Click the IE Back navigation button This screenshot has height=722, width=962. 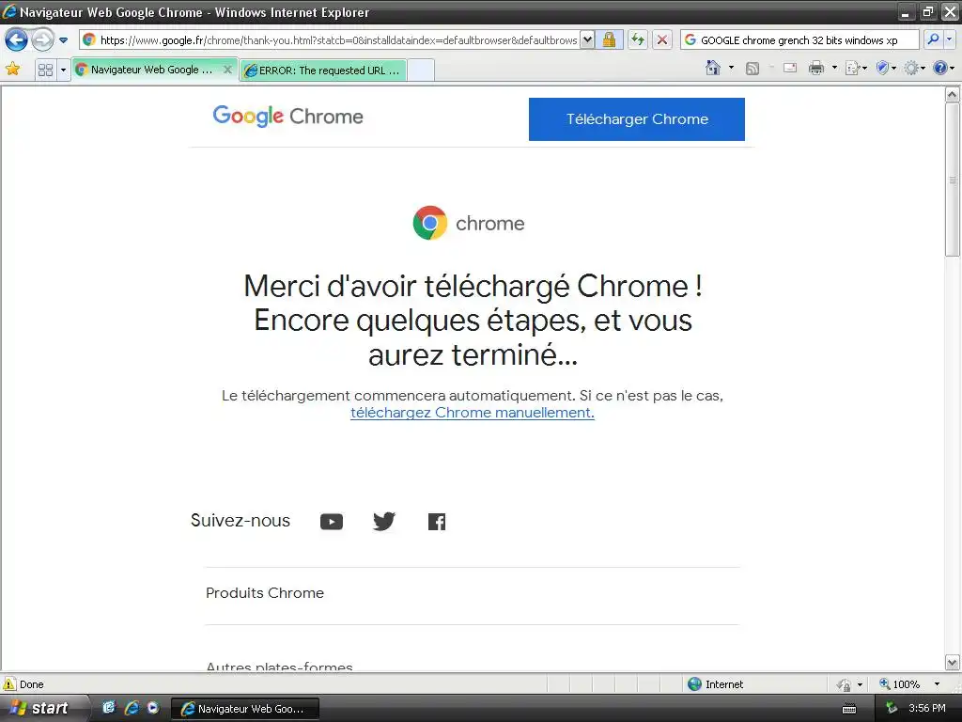click(17, 40)
